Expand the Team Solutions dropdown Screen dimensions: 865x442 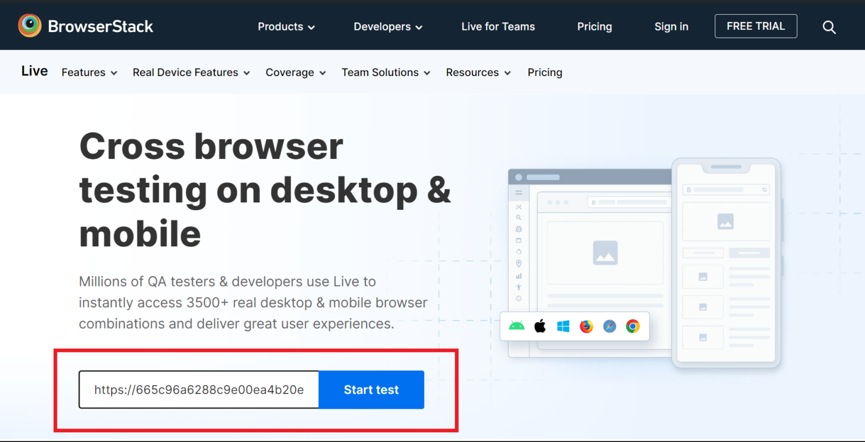pos(385,72)
